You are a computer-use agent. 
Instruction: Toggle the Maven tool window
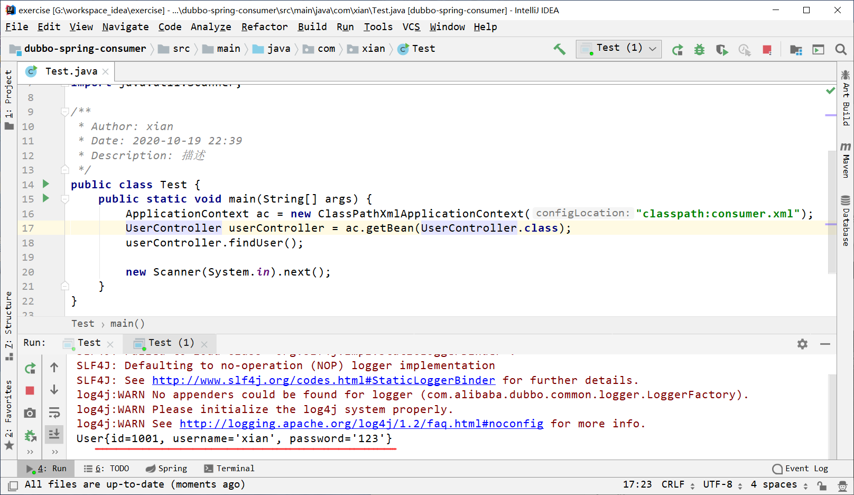point(846,160)
